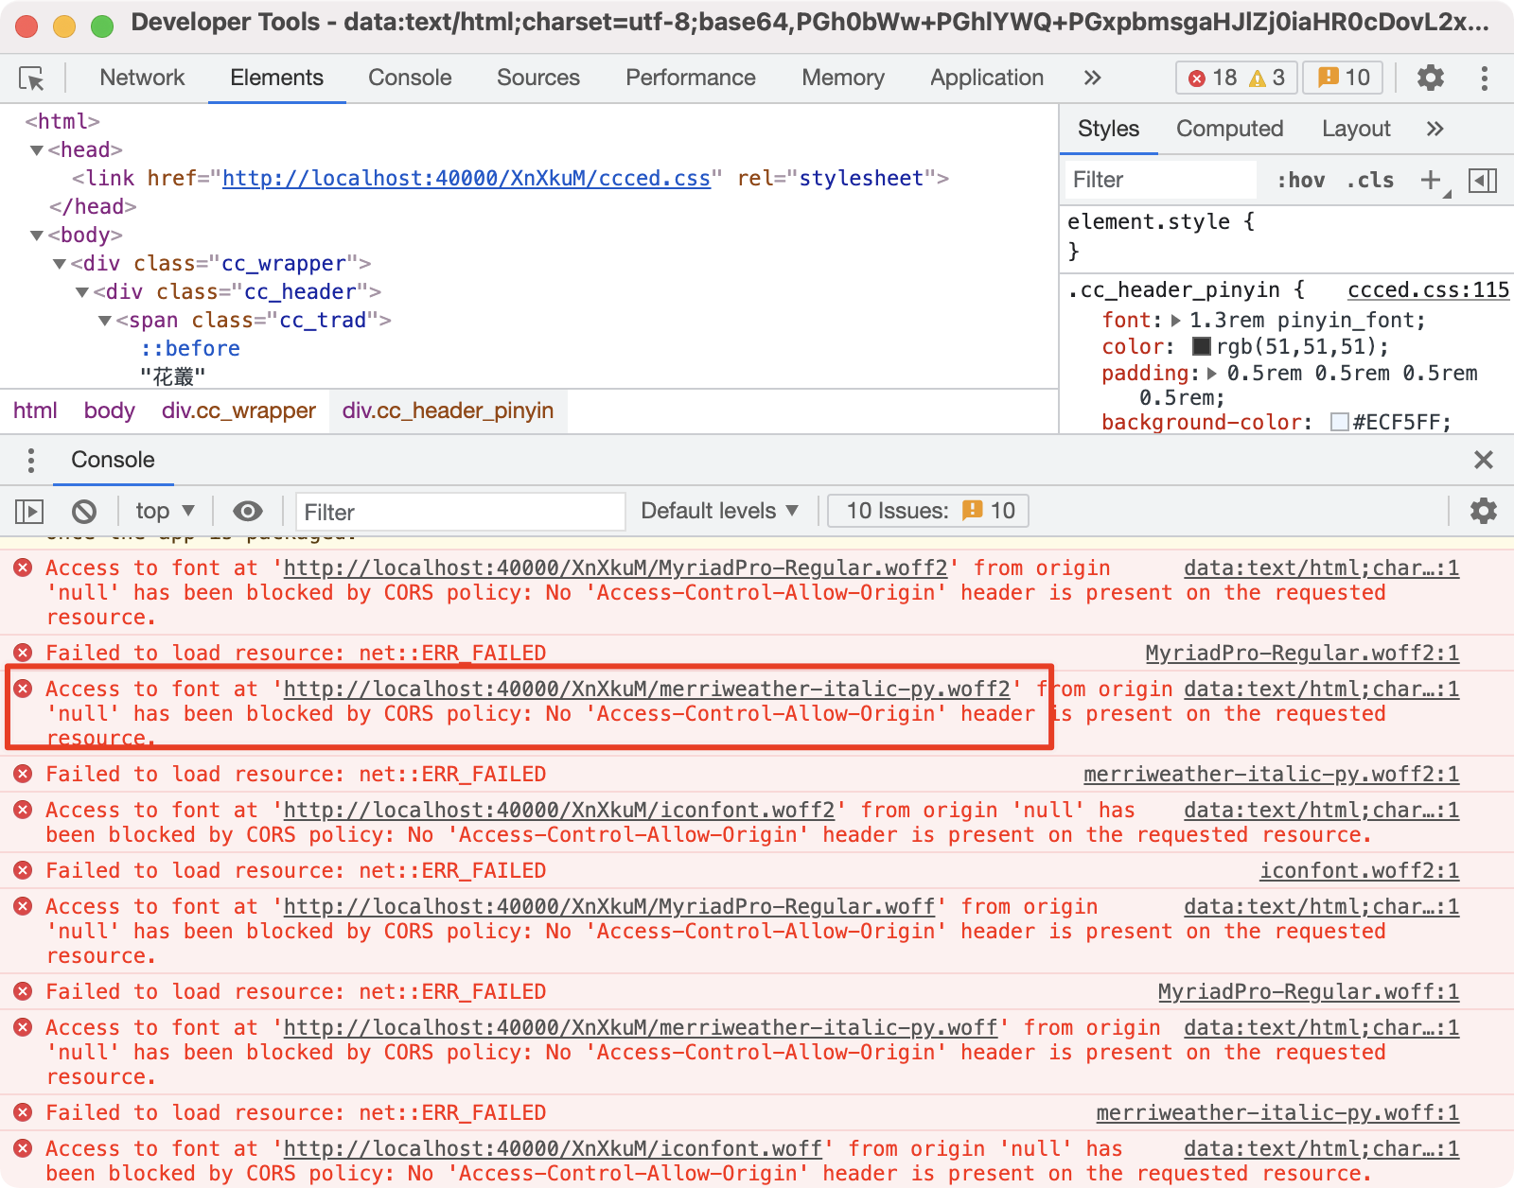Click the 10 Issues button in console

pos(928,511)
